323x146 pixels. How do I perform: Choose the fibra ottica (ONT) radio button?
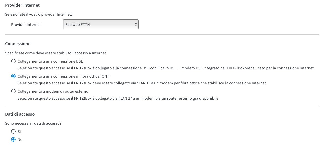13,76
